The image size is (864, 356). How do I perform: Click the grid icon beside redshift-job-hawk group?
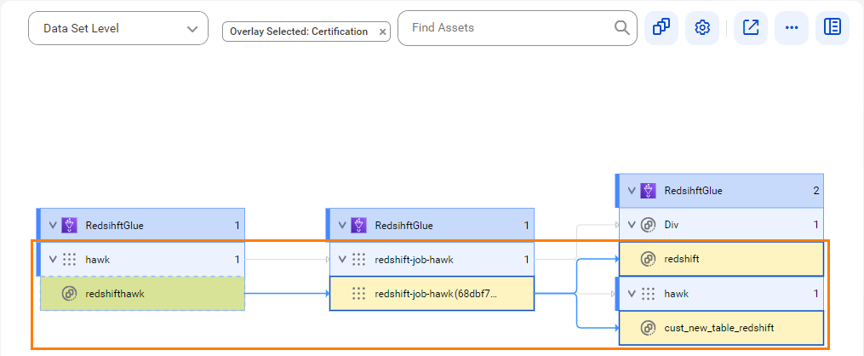(358, 259)
